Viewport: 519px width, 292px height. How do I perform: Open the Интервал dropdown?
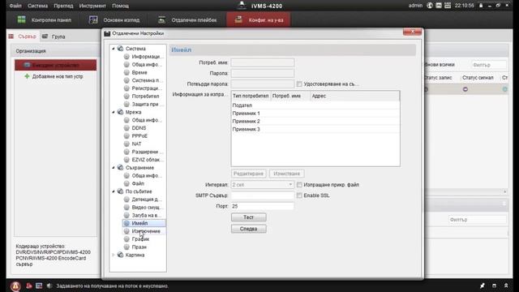coord(263,185)
